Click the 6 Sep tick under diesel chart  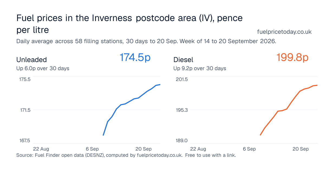tap(249, 149)
